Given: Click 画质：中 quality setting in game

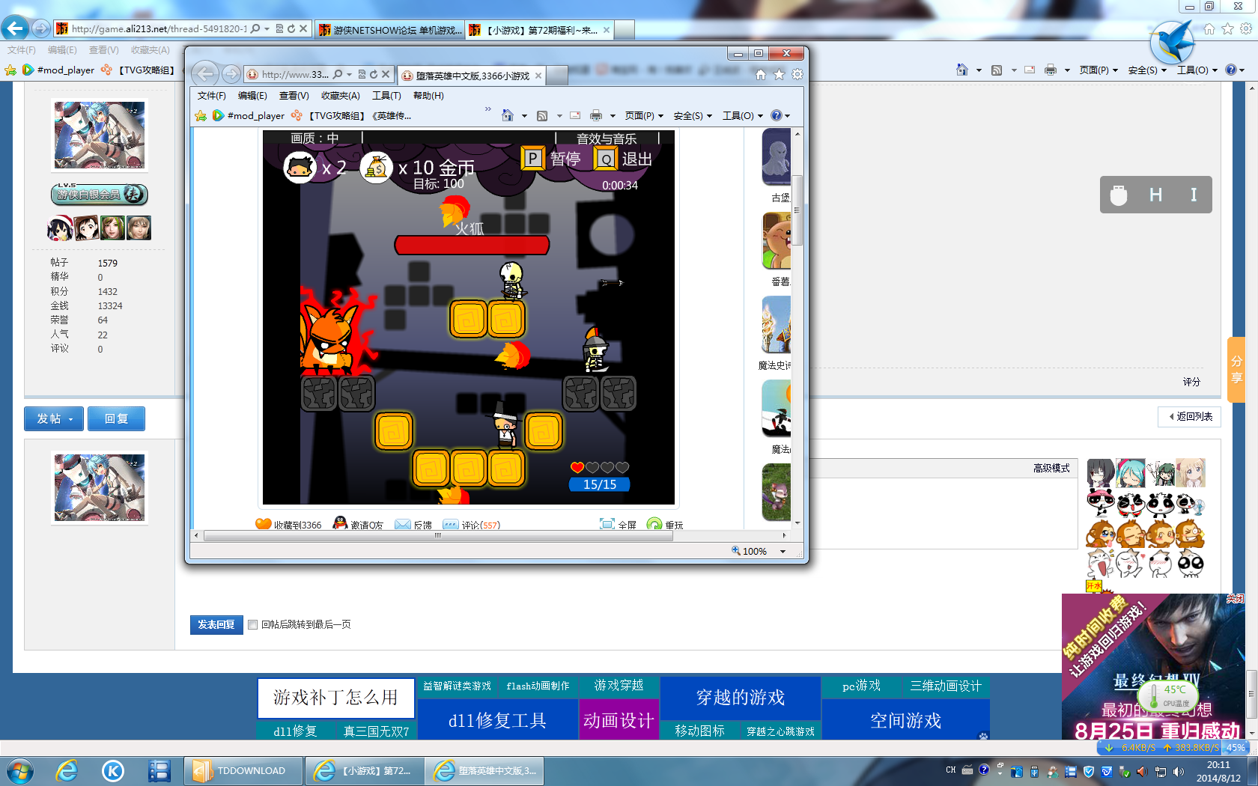Looking at the screenshot, I should (314, 138).
